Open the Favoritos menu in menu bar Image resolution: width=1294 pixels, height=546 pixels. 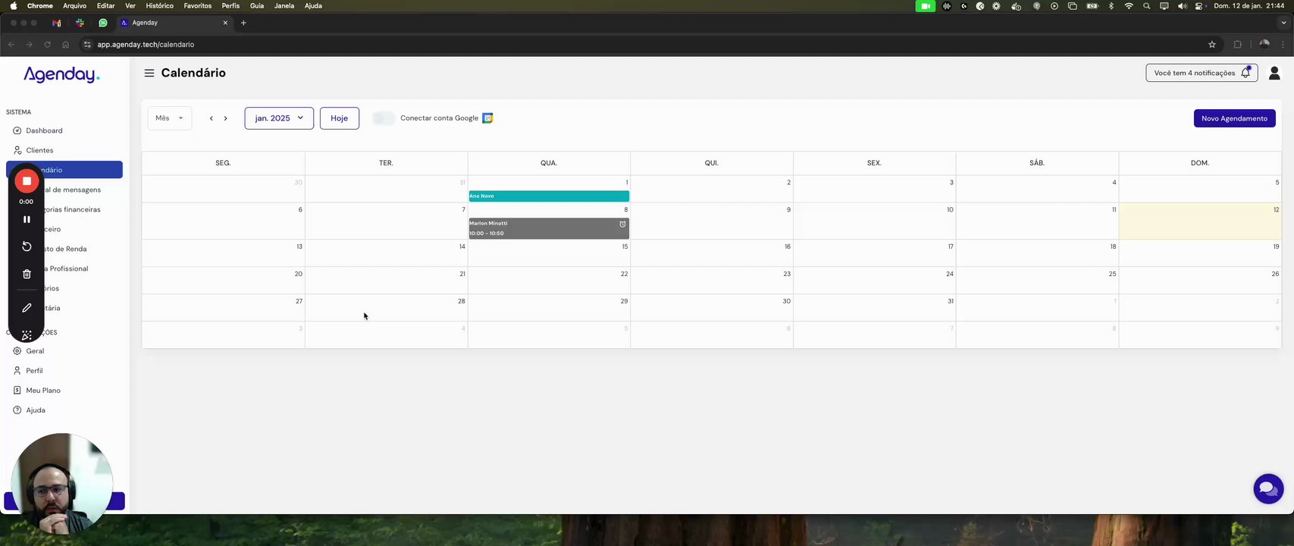click(x=198, y=6)
